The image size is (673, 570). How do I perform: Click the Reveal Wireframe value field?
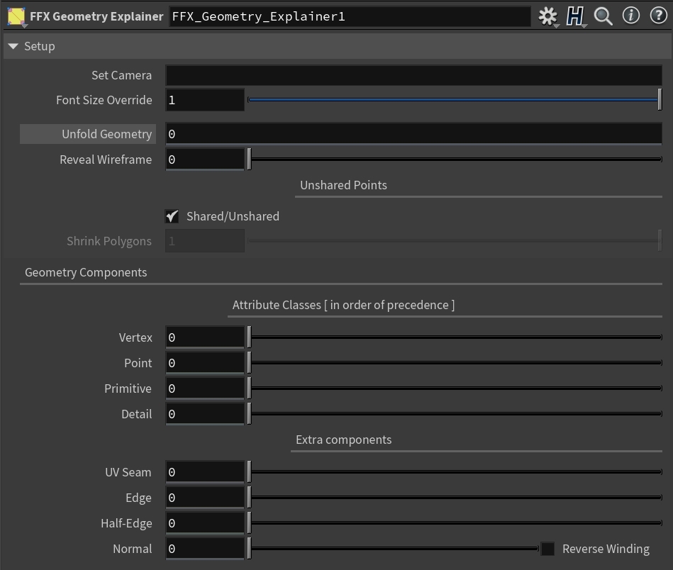pos(205,160)
